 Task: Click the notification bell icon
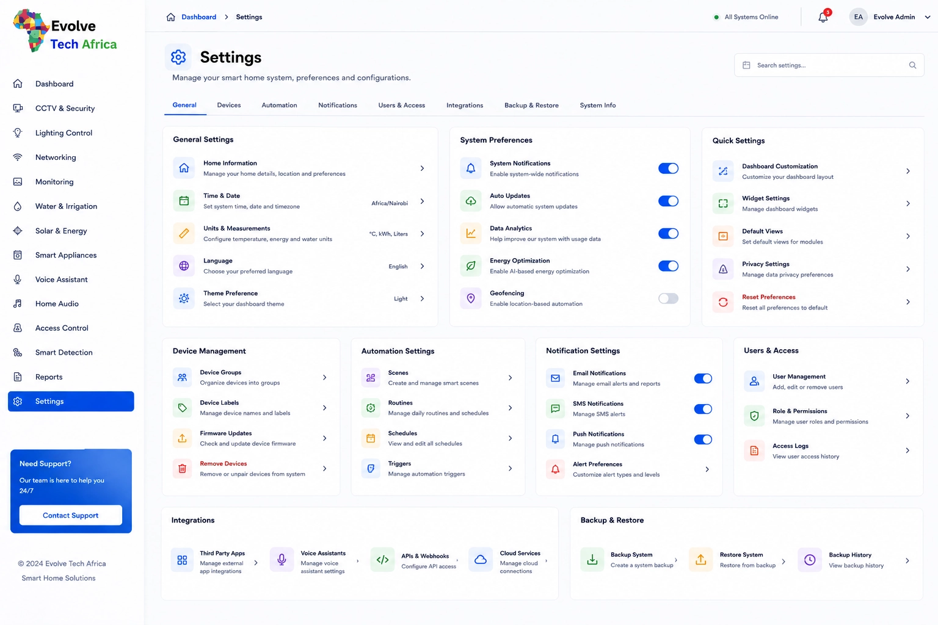(x=823, y=17)
